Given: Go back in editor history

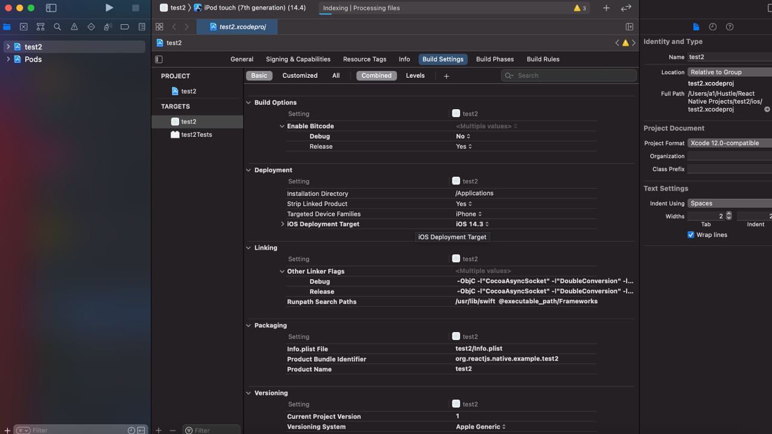Looking at the screenshot, I should pos(174,27).
